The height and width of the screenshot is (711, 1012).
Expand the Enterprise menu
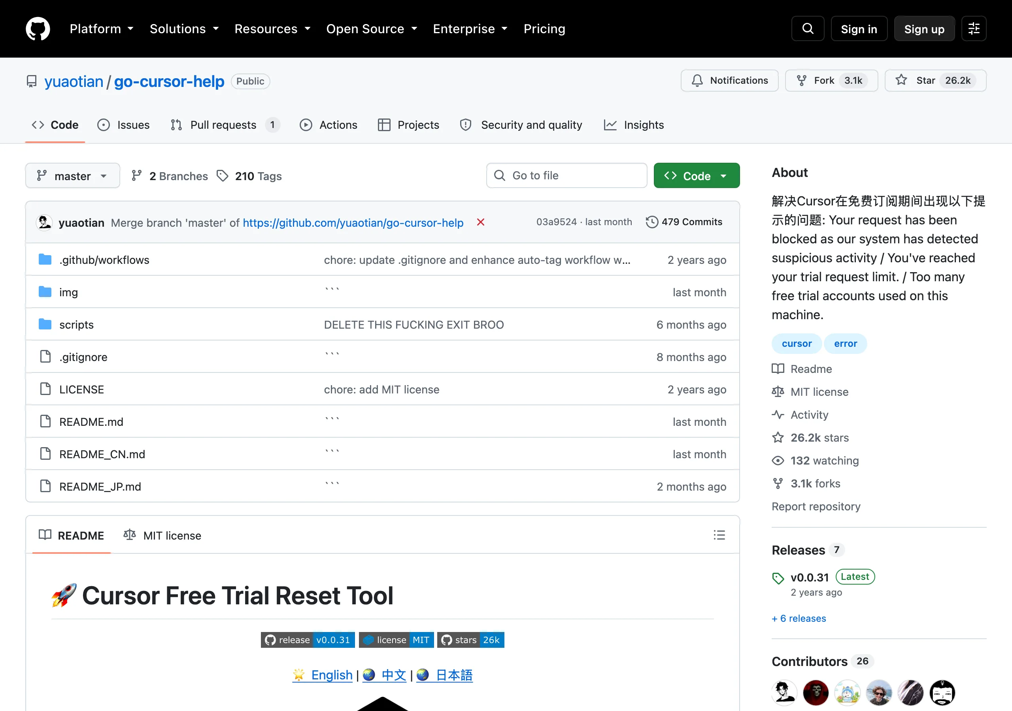click(470, 28)
